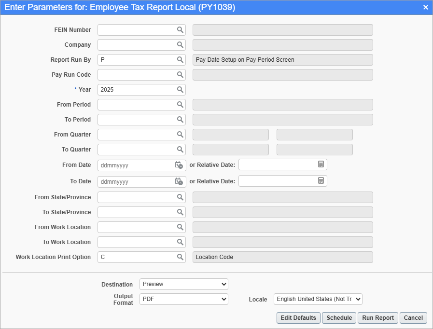Open the From Date relative date calculator icon

point(322,165)
